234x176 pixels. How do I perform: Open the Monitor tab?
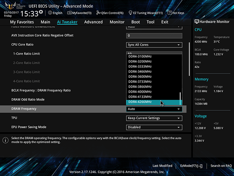(x=117, y=22)
